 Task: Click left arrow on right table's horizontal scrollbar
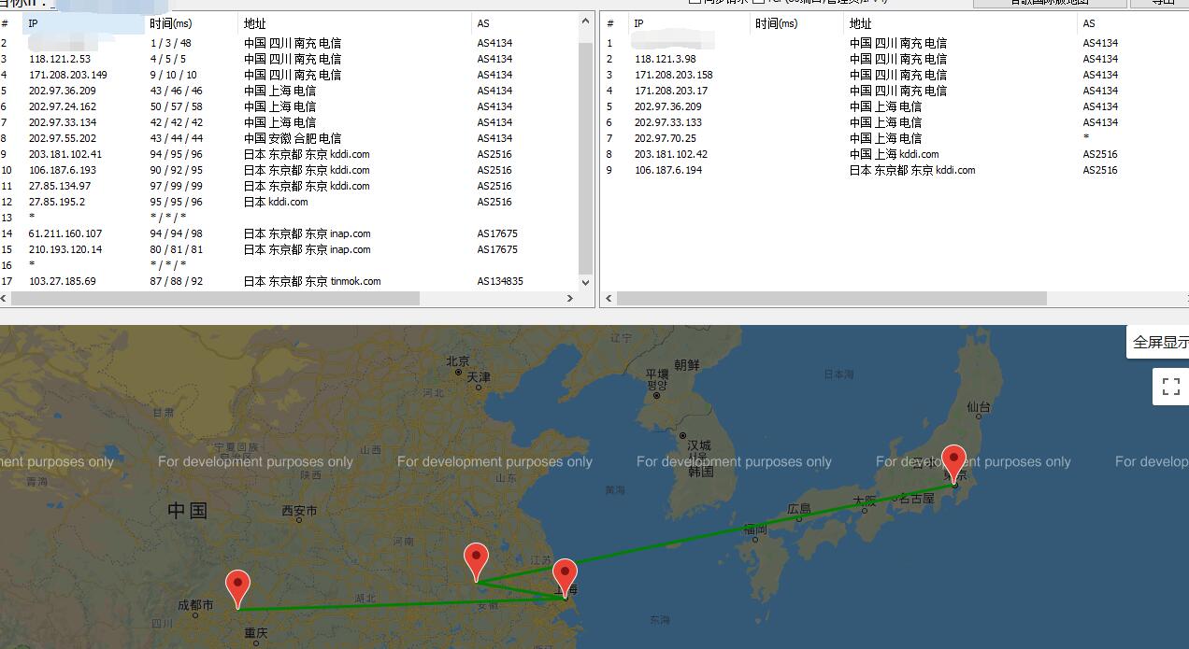click(x=609, y=299)
